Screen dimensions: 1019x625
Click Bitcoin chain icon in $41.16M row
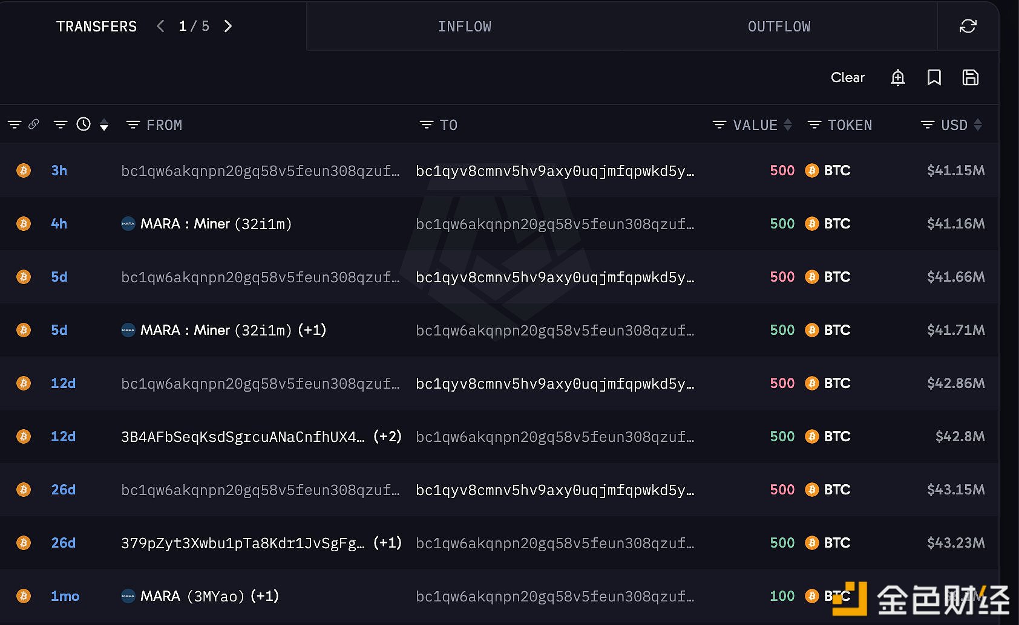[x=24, y=224]
